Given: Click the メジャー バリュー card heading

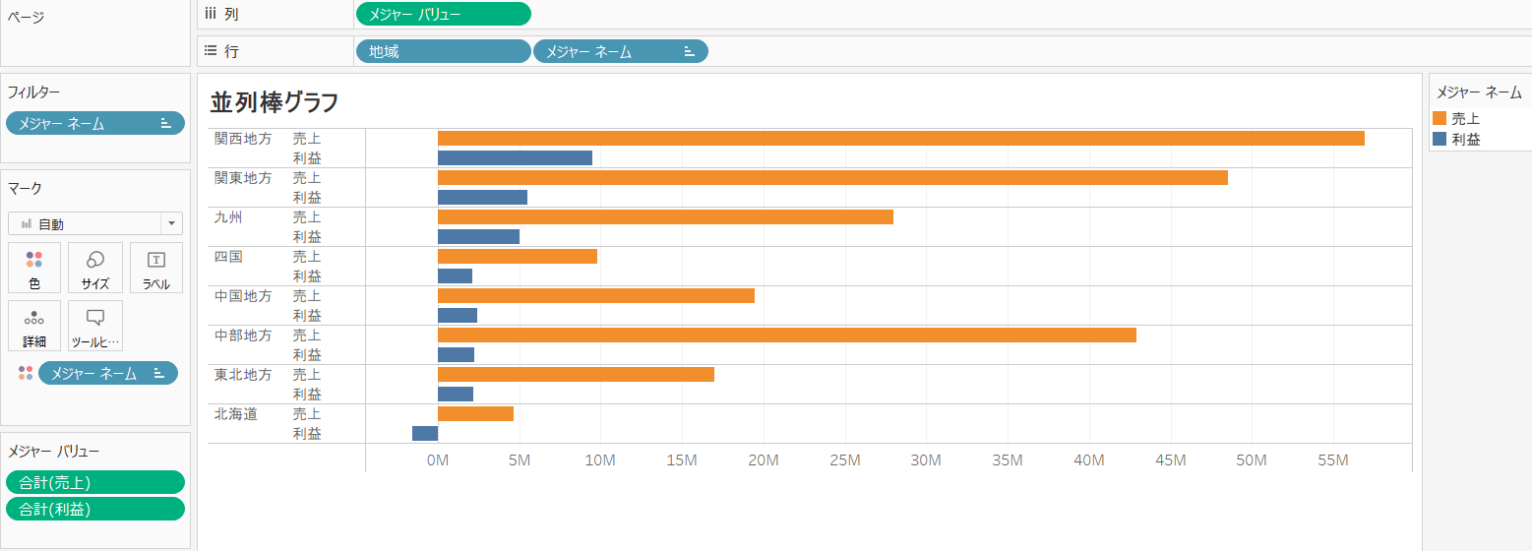Looking at the screenshot, I should (53, 452).
